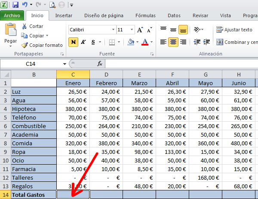Click the Undo arrow icon

(25, 5)
